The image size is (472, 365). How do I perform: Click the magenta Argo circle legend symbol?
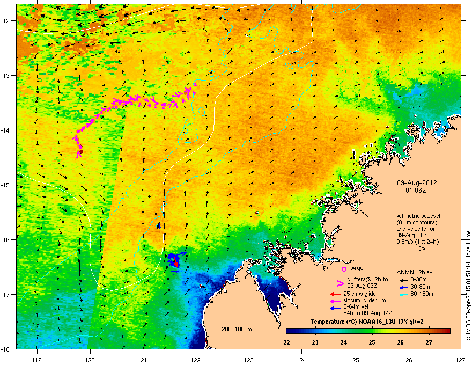pos(344,269)
